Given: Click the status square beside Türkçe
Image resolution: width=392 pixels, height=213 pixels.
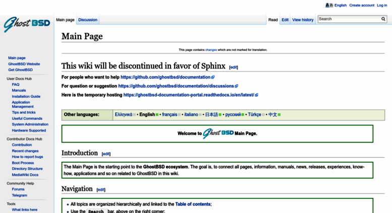Looking at the screenshot, I should pyautogui.click(x=263, y=115).
